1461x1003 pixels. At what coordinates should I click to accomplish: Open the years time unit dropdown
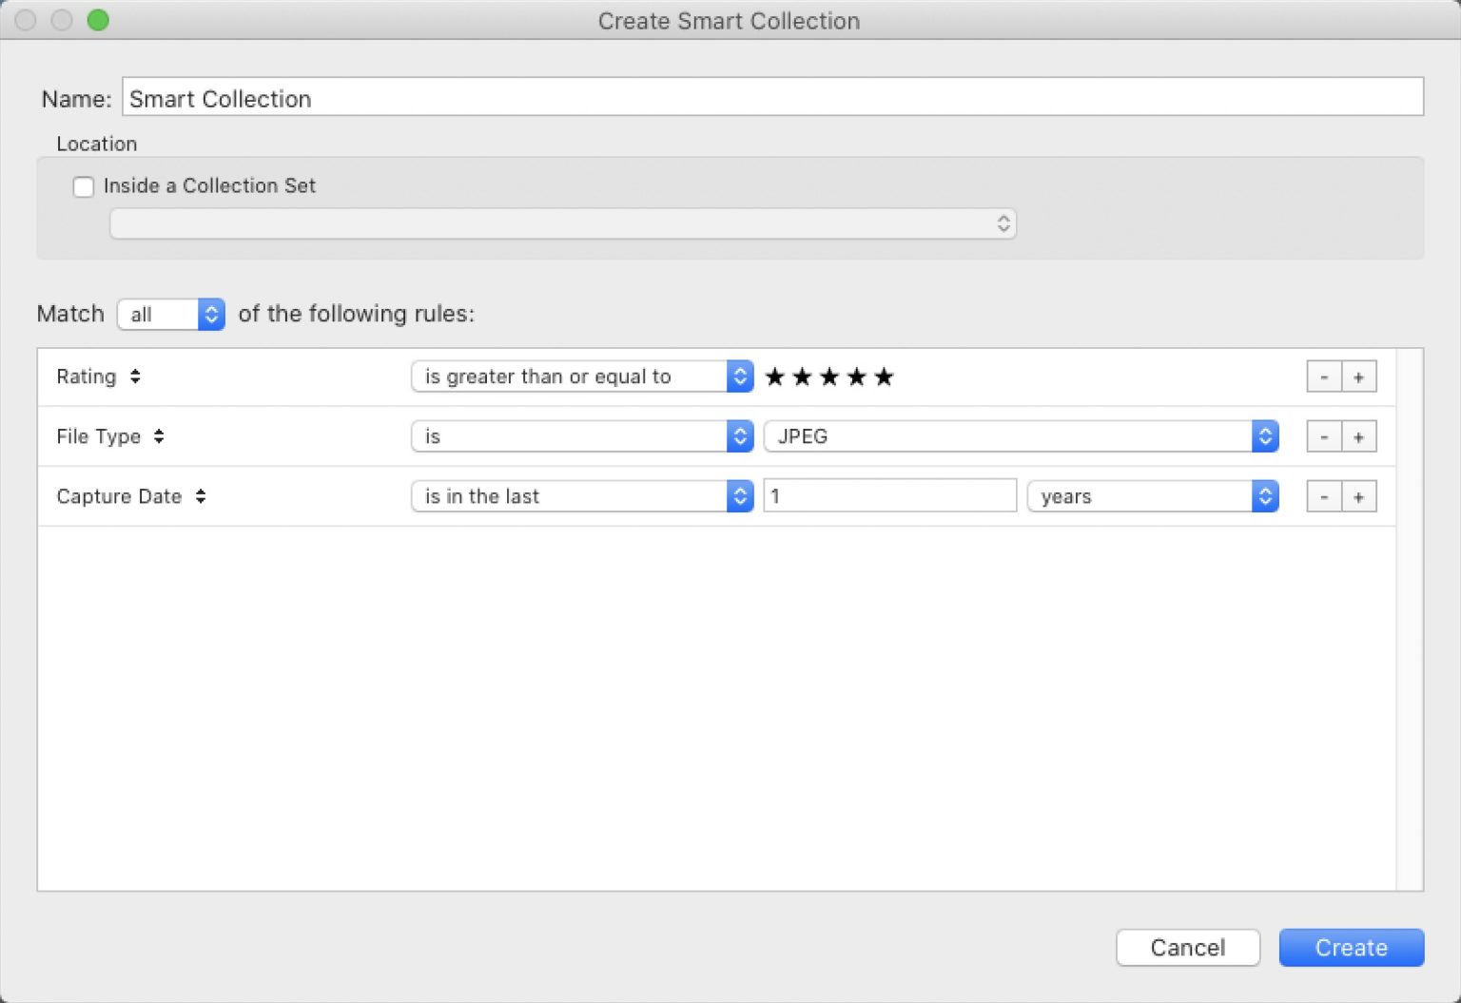click(1152, 495)
